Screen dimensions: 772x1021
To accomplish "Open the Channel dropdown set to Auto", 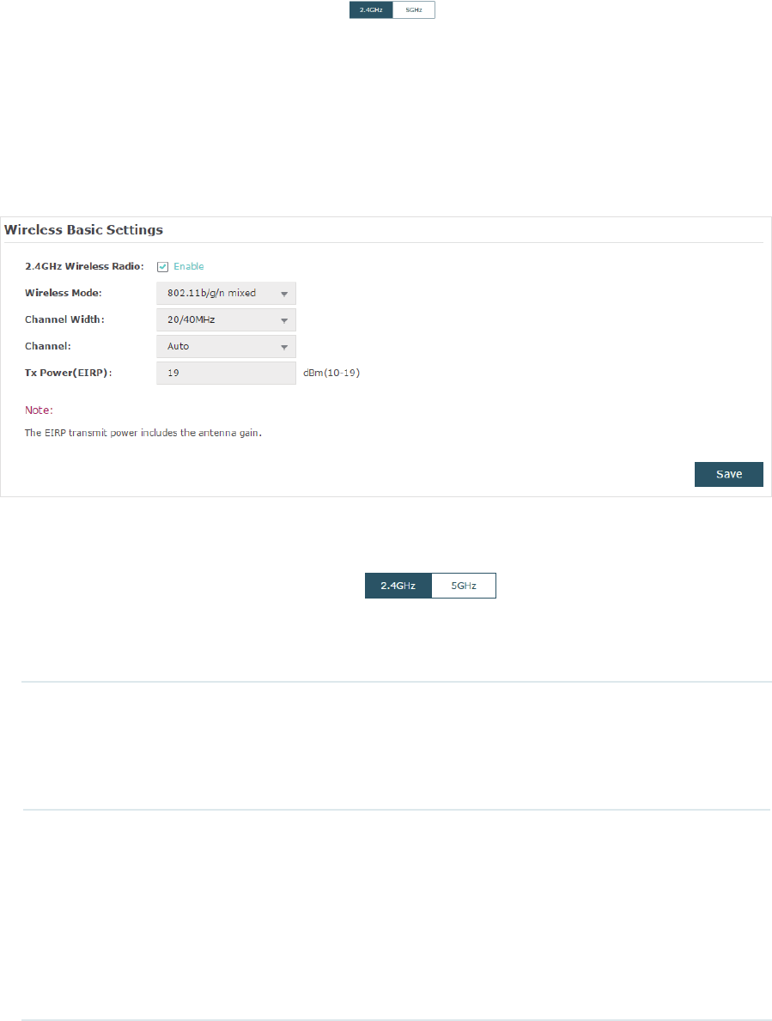I will [x=226, y=346].
